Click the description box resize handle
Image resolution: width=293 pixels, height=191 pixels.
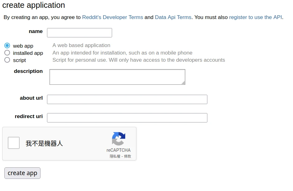(x=183, y=83)
